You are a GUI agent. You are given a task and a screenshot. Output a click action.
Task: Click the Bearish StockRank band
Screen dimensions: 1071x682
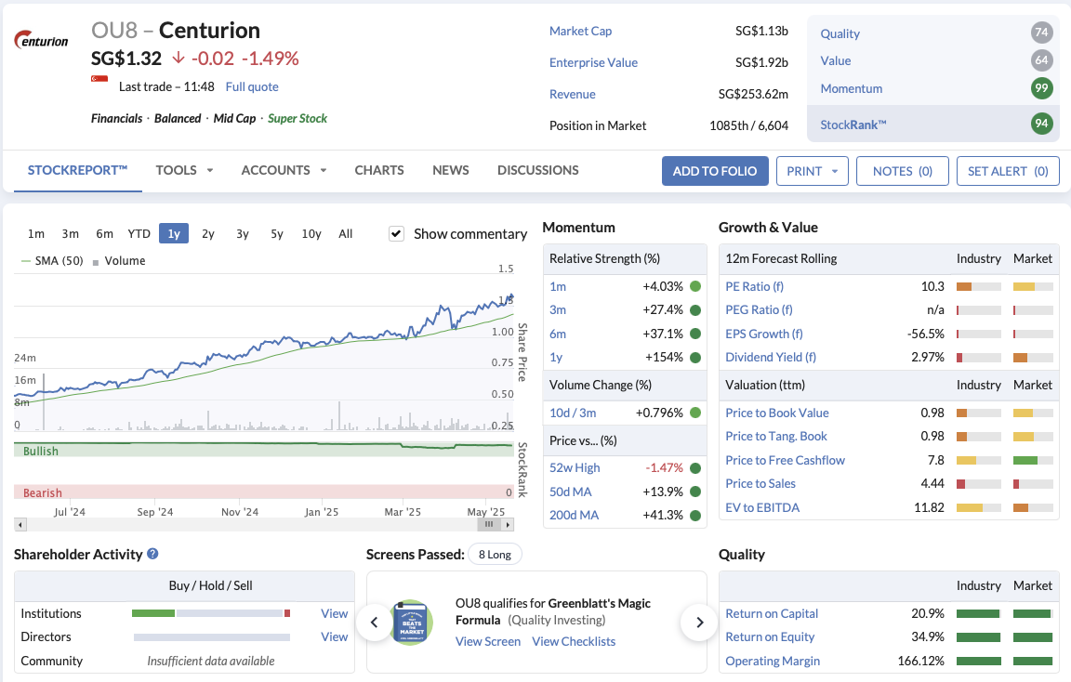pos(263,492)
